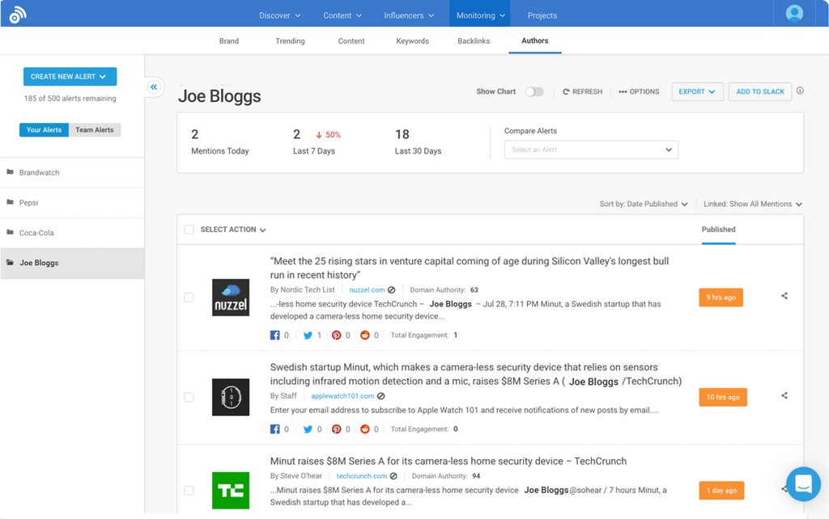This screenshot has width=829, height=519.
Task: Expand the Discover menu
Action: [279, 15]
